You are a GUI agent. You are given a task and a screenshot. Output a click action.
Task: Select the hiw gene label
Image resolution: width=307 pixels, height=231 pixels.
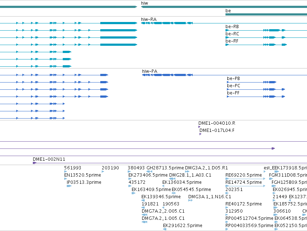145,3
